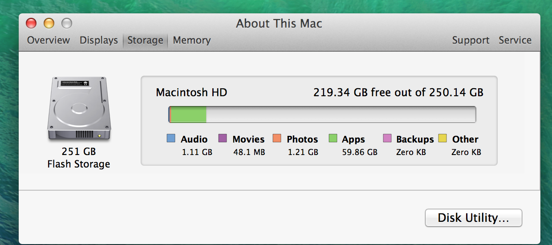Click the pink Backups legend swatch

[387, 139]
